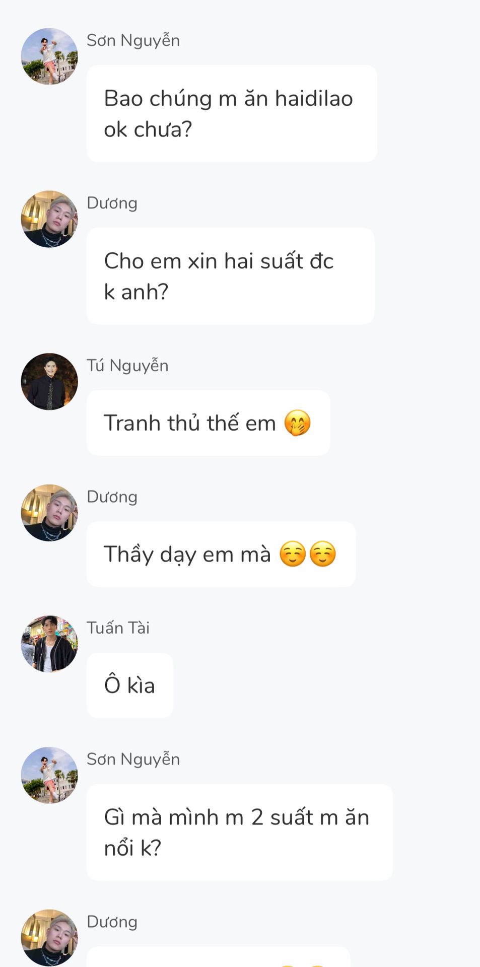Tap the 'Thầy dạy em mà' message bubble
The width and height of the screenshot is (480, 967).
click(221, 554)
